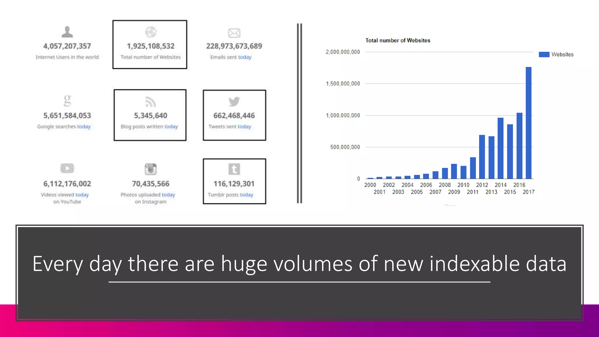599x337 pixels.
Task: Click the 2017 year axis label
Action: pos(529,192)
